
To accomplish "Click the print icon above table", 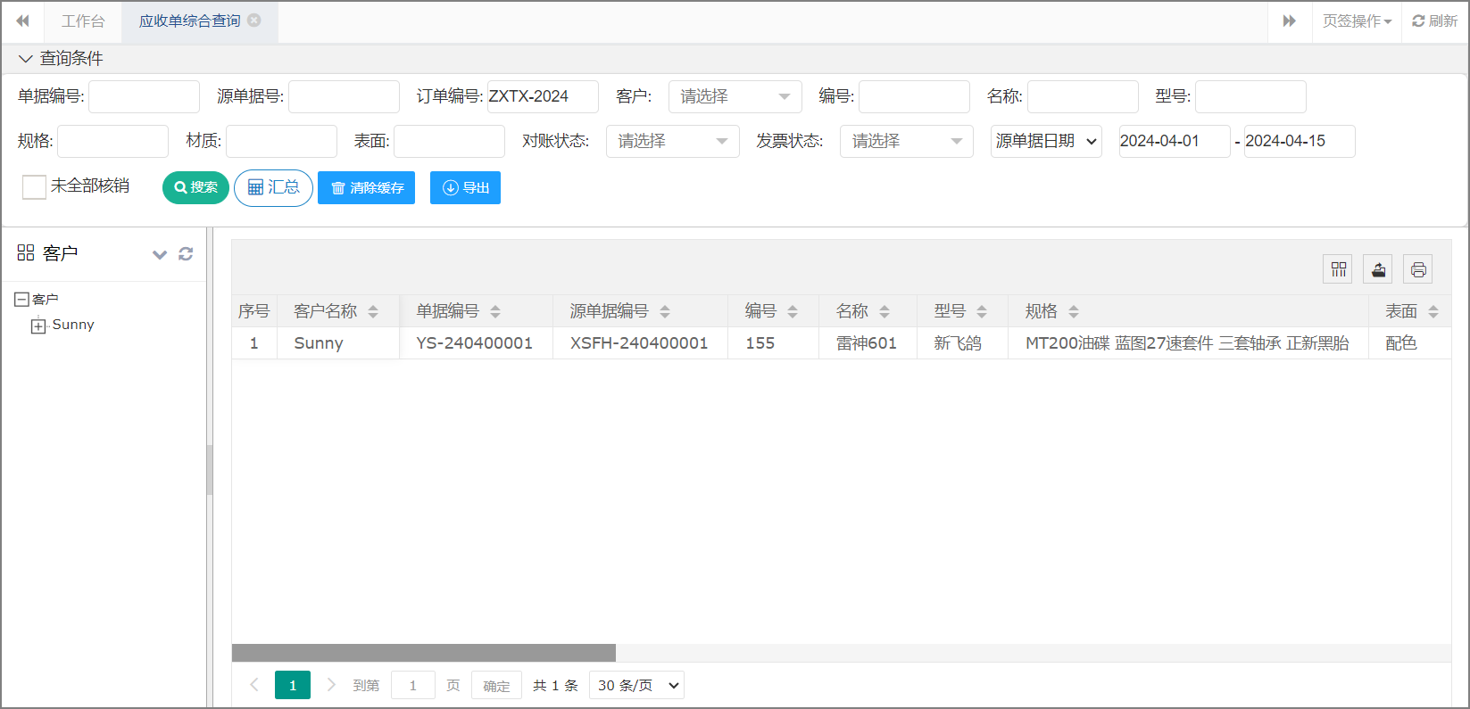I will [1418, 269].
